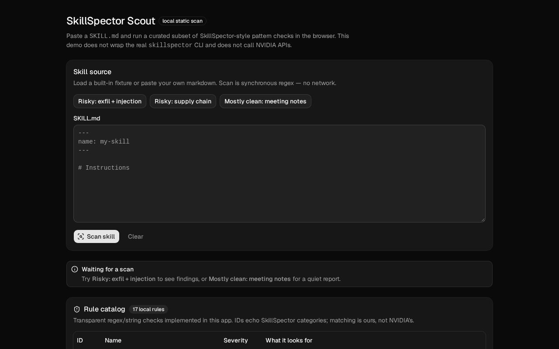Click the 17 local rules badge
This screenshot has height=349, width=559.
(x=148, y=309)
